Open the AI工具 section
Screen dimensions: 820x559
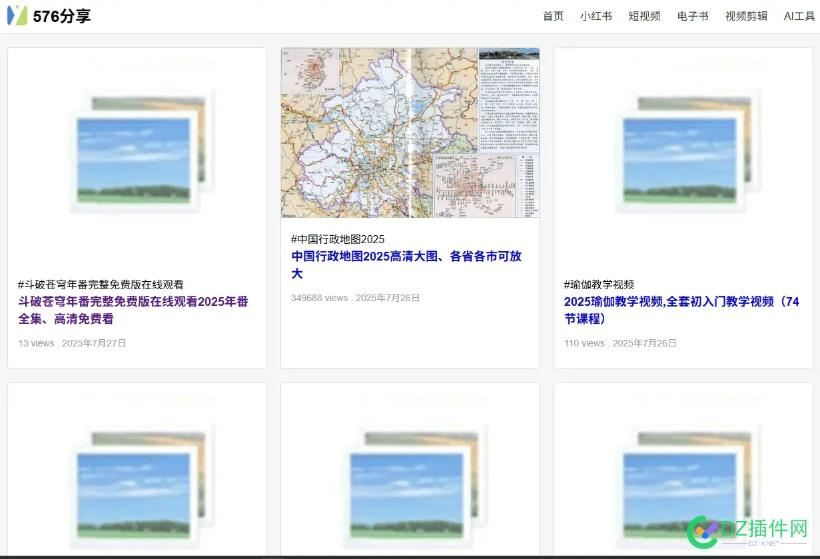797,16
